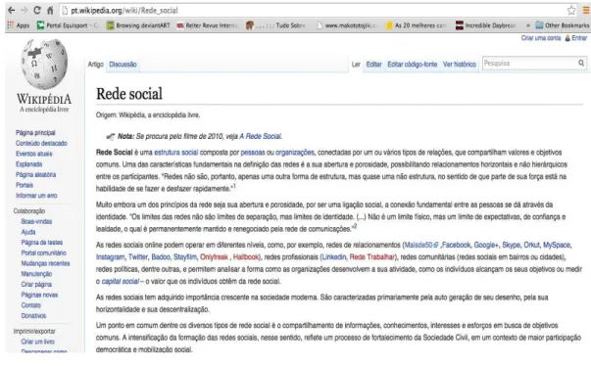Open the pessoas article link

(x=253, y=153)
